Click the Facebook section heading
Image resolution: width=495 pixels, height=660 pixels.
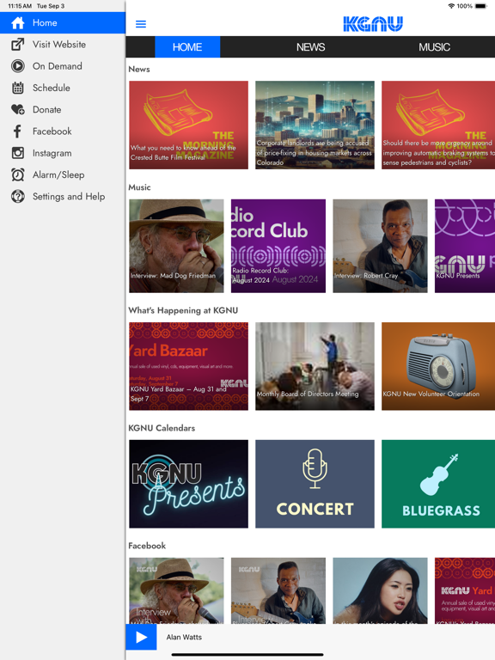147,546
